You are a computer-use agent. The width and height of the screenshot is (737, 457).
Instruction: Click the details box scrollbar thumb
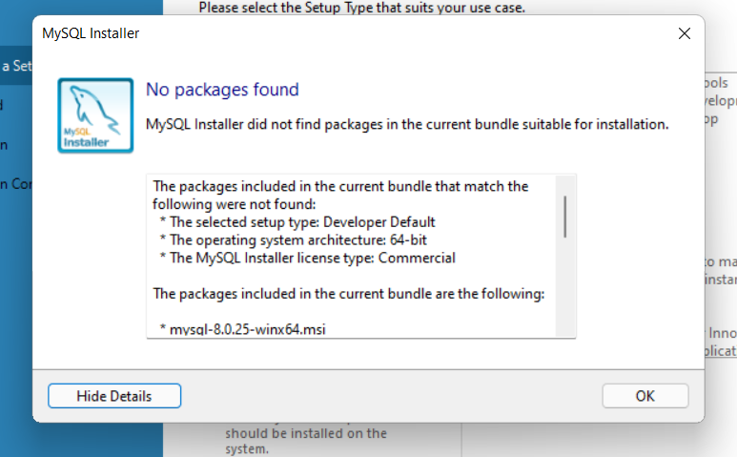pos(565,217)
